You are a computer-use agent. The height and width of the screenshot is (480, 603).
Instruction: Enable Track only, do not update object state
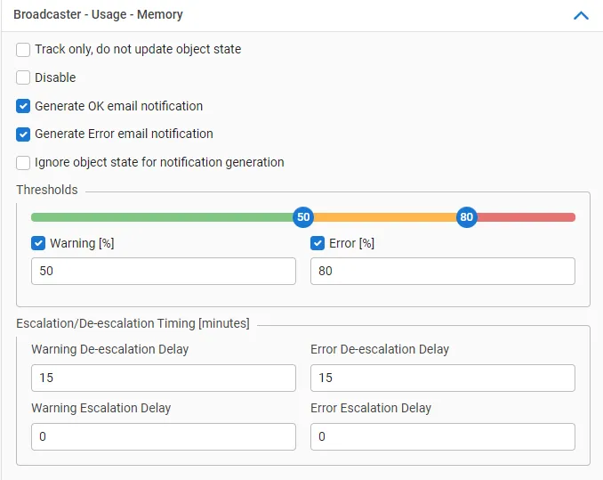tap(23, 50)
